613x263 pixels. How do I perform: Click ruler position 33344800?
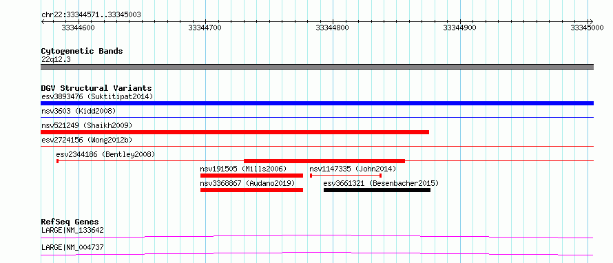(332, 28)
